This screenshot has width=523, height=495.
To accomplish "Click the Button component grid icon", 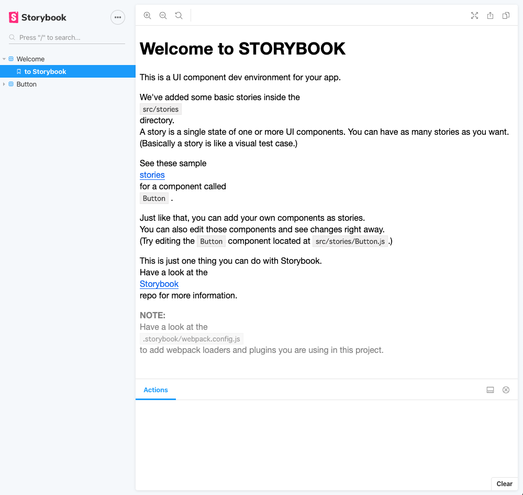I will 11,84.
